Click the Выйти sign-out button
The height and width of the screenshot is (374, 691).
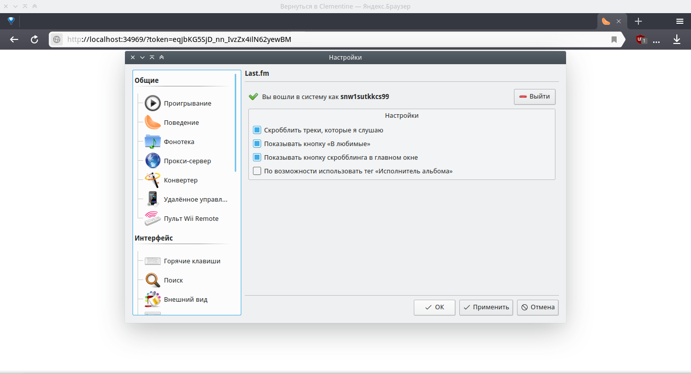click(x=535, y=97)
